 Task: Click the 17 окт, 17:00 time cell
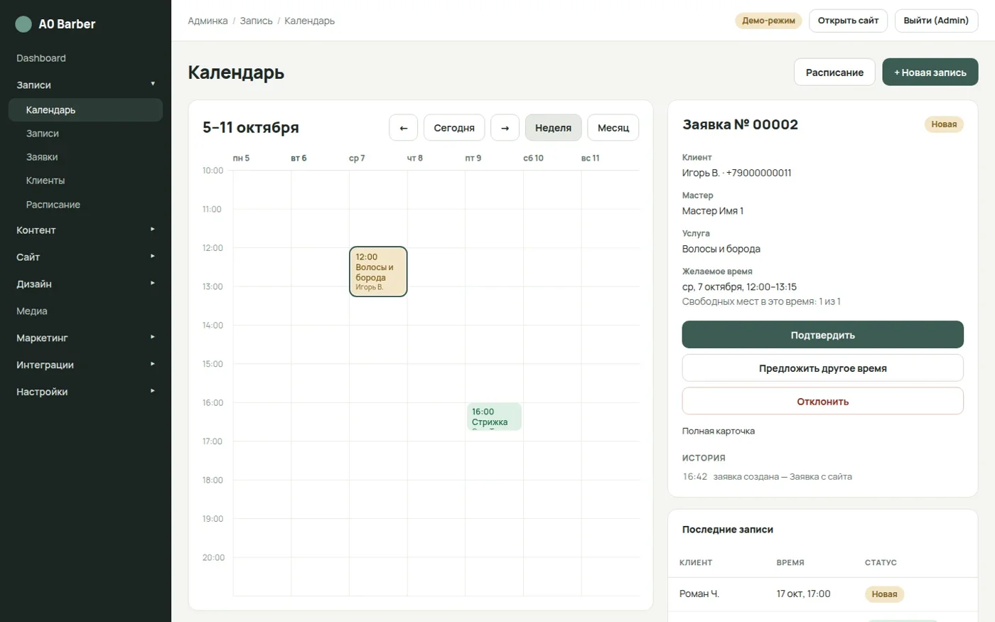click(804, 594)
